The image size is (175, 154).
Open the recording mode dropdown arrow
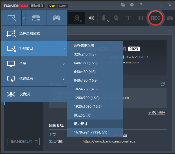click(24, 18)
